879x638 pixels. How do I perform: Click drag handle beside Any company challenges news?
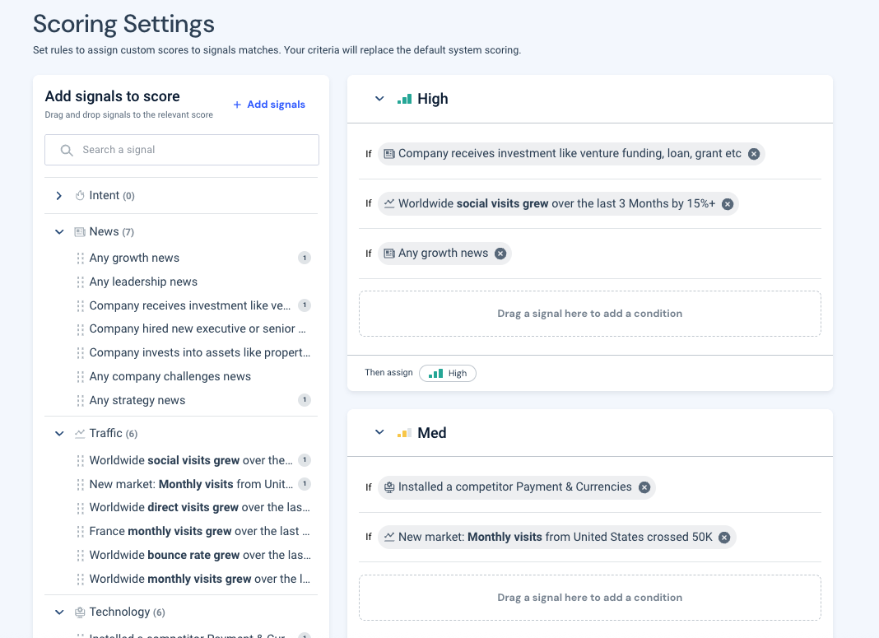point(80,377)
